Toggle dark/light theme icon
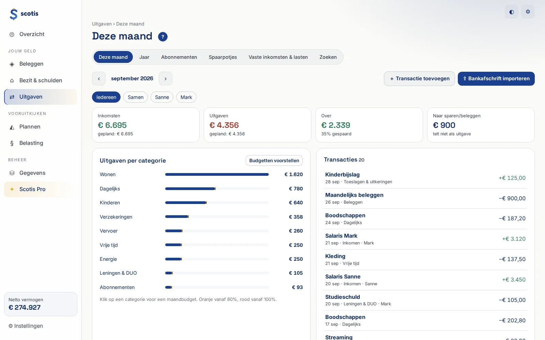This screenshot has width=545, height=340. pyautogui.click(x=512, y=12)
